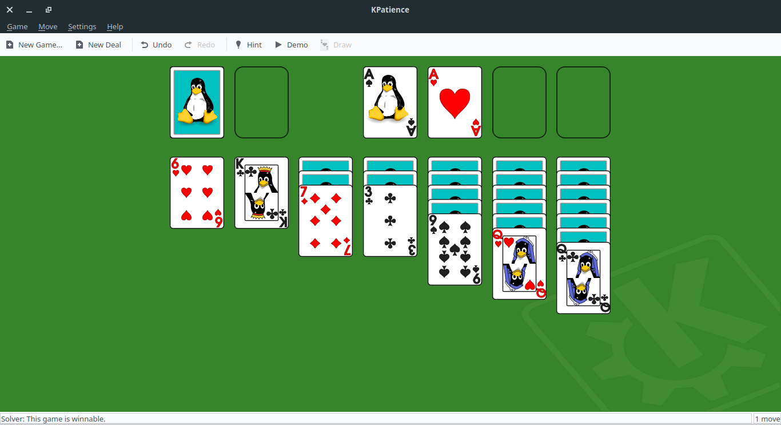Screen dimensions: 781x425
Task: Undo the last move
Action: pyautogui.click(x=156, y=45)
